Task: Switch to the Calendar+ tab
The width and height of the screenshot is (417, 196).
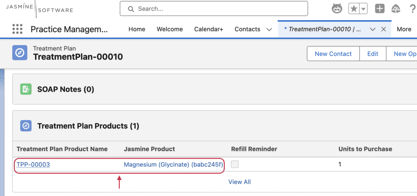Action: (209, 29)
